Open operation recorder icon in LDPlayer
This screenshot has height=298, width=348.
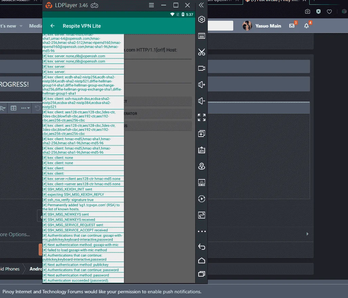pos(202,199)
